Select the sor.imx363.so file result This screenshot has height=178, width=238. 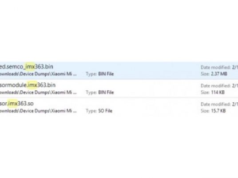17,104
